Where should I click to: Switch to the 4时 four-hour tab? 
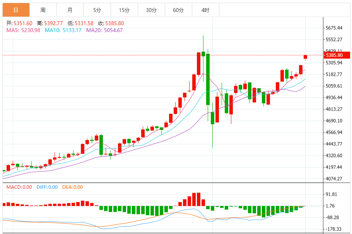pyautogui.click(x=205, y=10)
